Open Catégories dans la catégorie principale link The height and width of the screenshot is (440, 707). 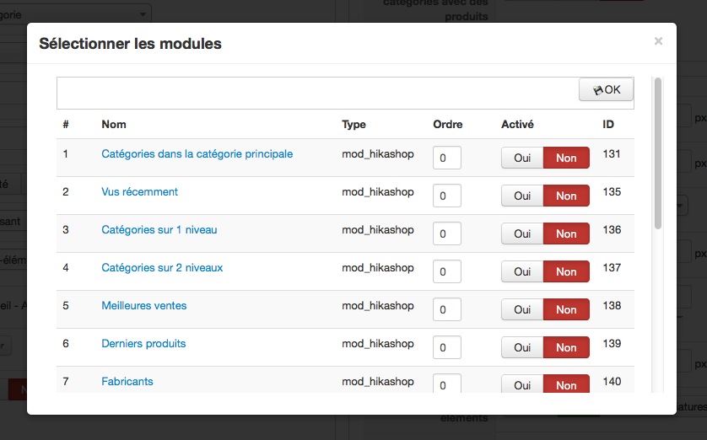(197, 153)
